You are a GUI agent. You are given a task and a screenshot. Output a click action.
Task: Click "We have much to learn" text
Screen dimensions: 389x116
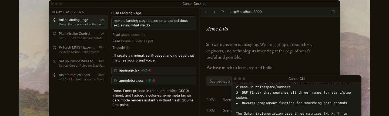pyautogui.click(x=240, y=68)
